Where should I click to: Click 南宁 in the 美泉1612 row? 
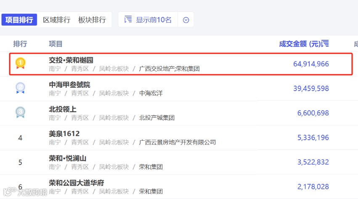(x=55, y=142)
